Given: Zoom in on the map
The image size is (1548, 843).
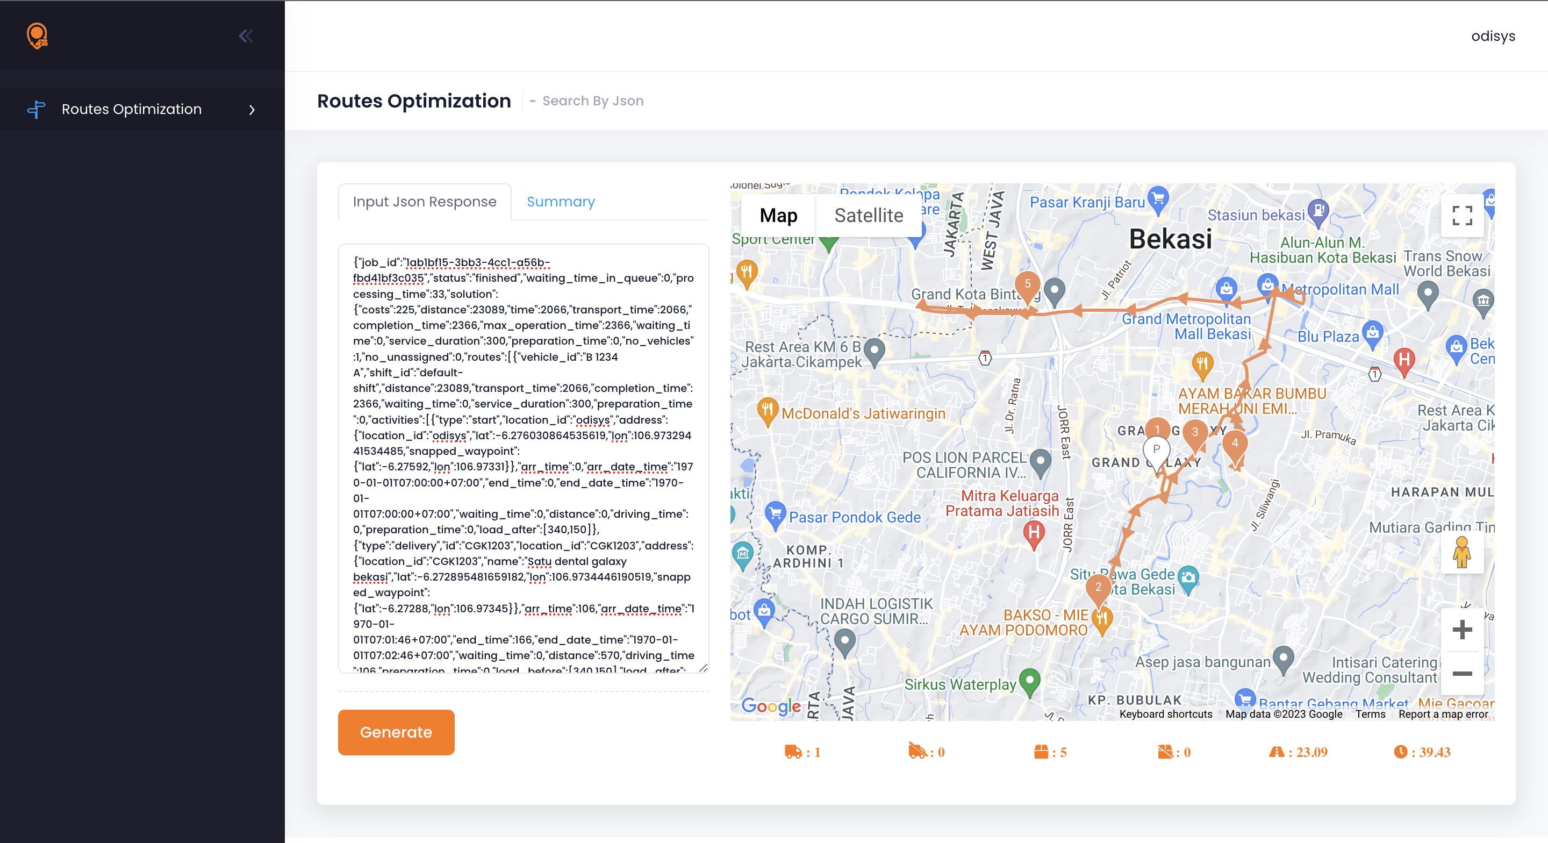Looking at the screenshot, I should [1461, 630].
